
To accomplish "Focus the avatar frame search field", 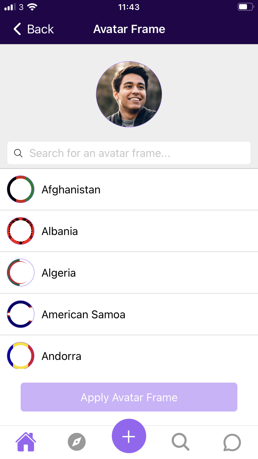I will click(129, 153).
